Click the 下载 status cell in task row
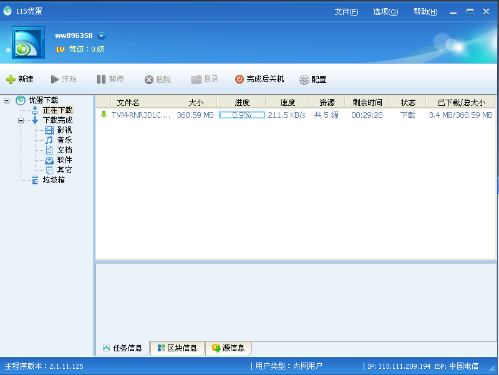Screen dimensions: 499x375 click(408, 115)
